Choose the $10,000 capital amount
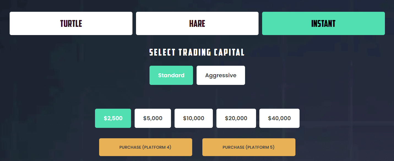Screen dimensions: 394x161 point(193,118)
